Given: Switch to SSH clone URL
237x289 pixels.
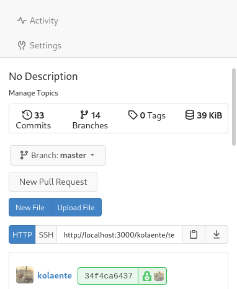Looking at the screenshot, I should 46,234.
